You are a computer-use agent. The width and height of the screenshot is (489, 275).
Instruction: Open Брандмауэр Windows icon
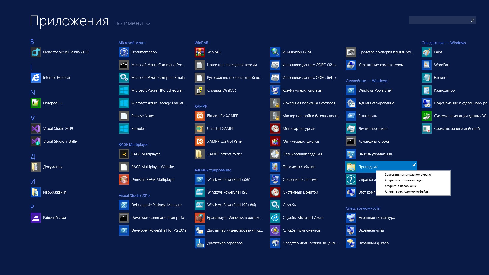tap(200, 218)
